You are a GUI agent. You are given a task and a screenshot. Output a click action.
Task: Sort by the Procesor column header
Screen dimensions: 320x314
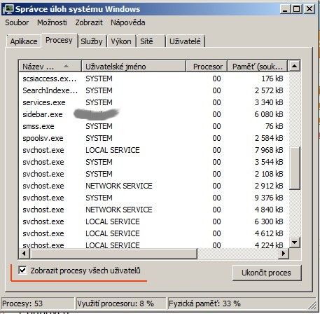(207, 67)
